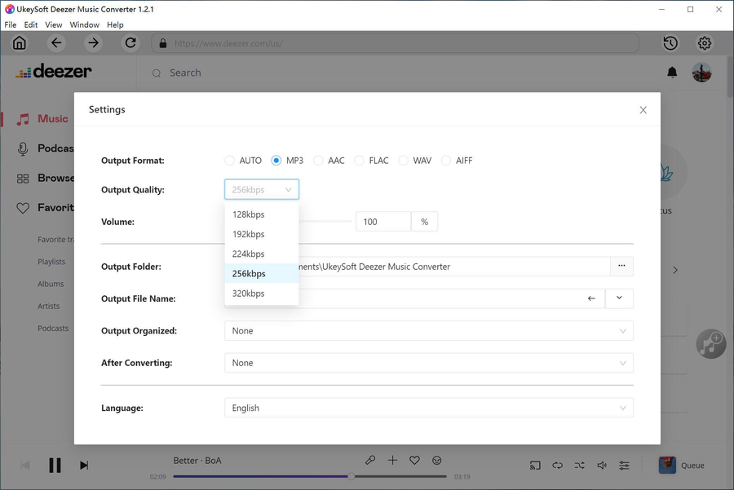734x490 pixels.
Task: Open conversion history clock icon
Action: (x=670, y=43)
